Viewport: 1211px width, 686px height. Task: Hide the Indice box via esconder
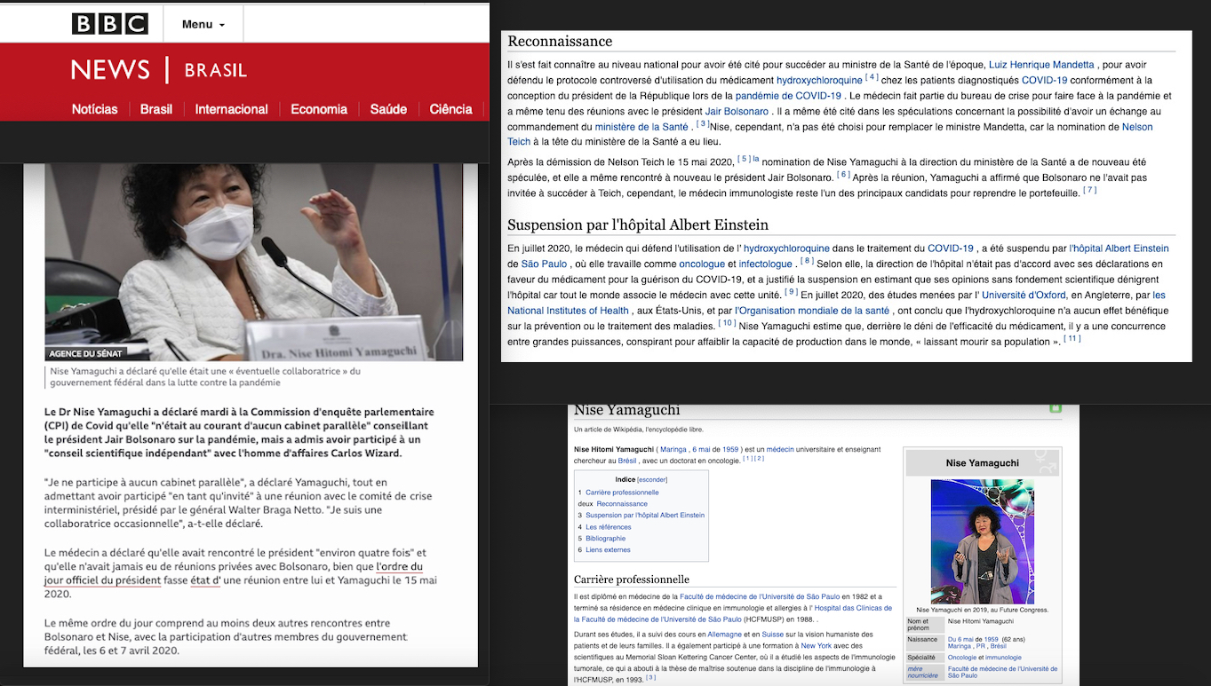[x=652, y=480]
